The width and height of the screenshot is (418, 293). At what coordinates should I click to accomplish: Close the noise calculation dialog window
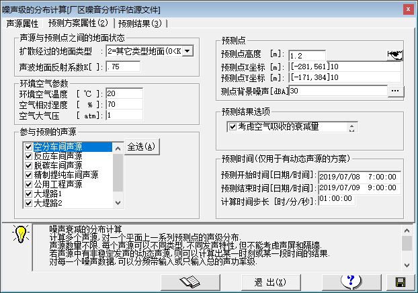coord(408,9)
